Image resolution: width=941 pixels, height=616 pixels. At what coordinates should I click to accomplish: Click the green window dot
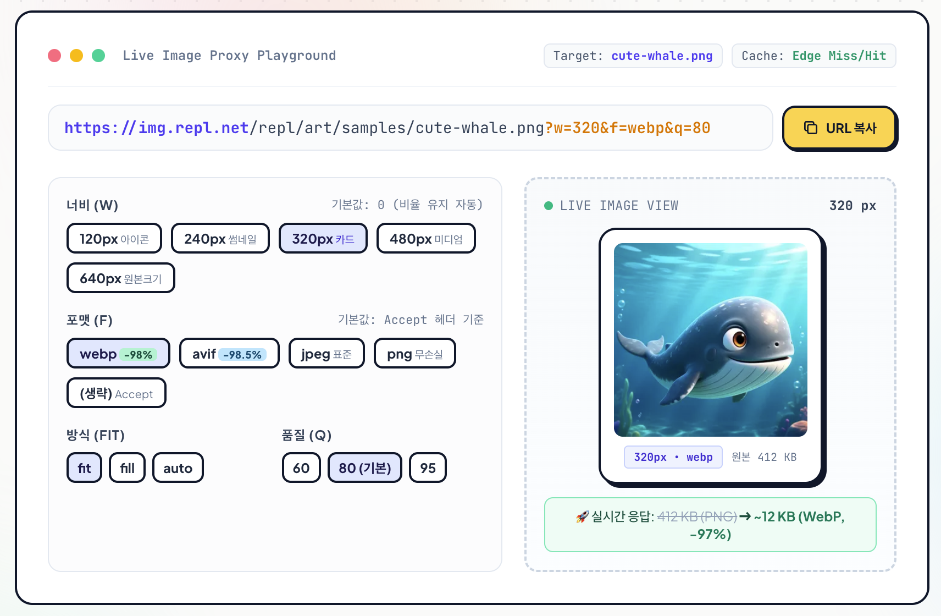[98, 56]
